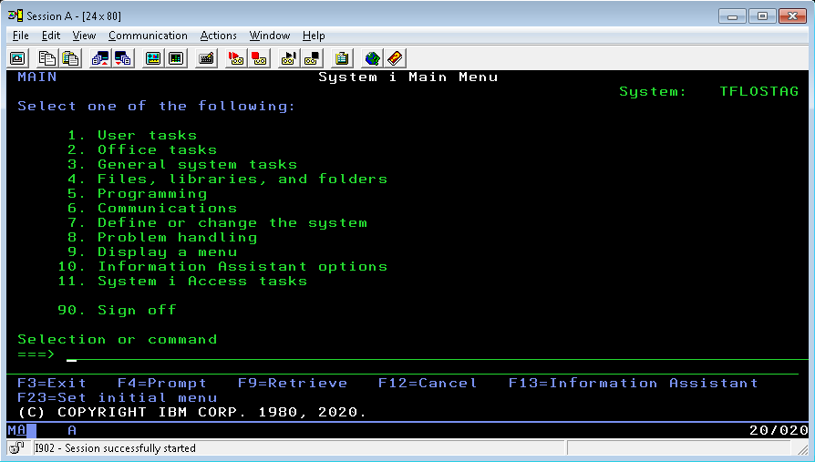Click the Send File to Host icon
Viewport: 815px width, 462px height.
point(99,58)
